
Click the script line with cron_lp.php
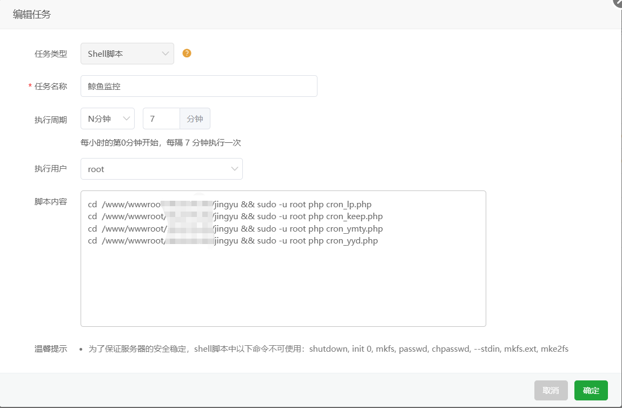230,205
